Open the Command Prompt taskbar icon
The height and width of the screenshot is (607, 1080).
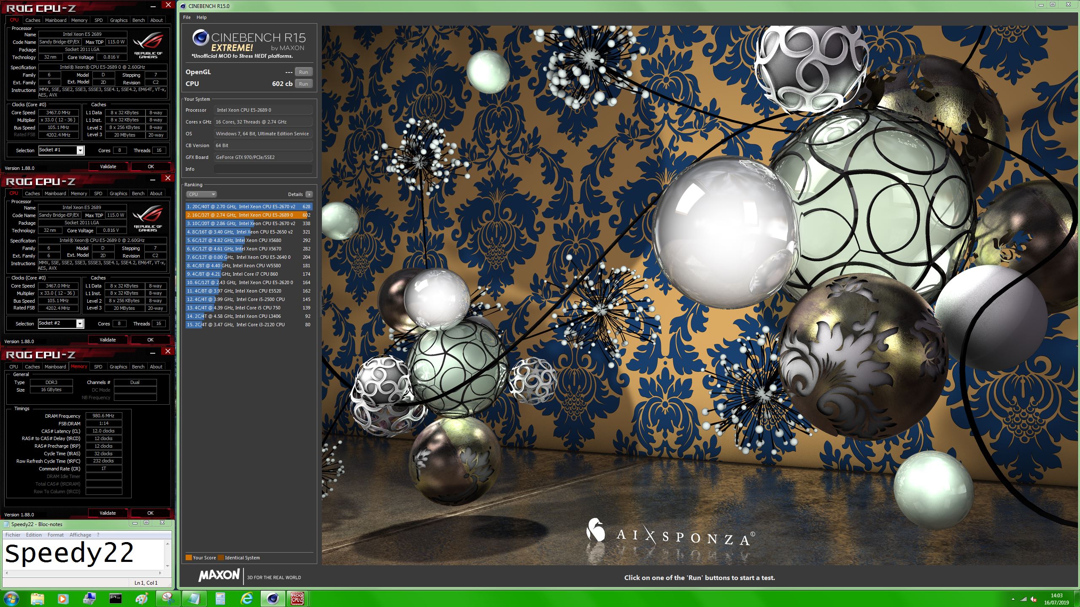click(115, 599)
